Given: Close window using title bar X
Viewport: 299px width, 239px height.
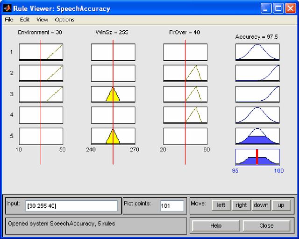Looking at the screenshot, I should [291, 8].
